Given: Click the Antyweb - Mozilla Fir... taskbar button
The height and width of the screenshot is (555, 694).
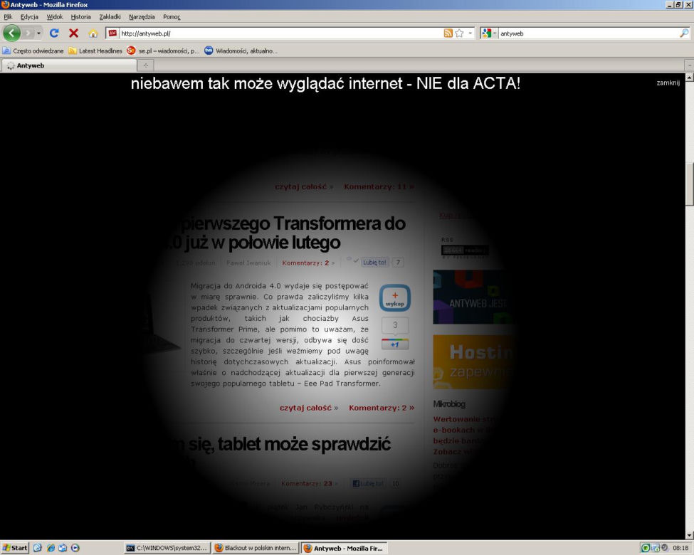Looking at the screenshot, I should point(344,548).
